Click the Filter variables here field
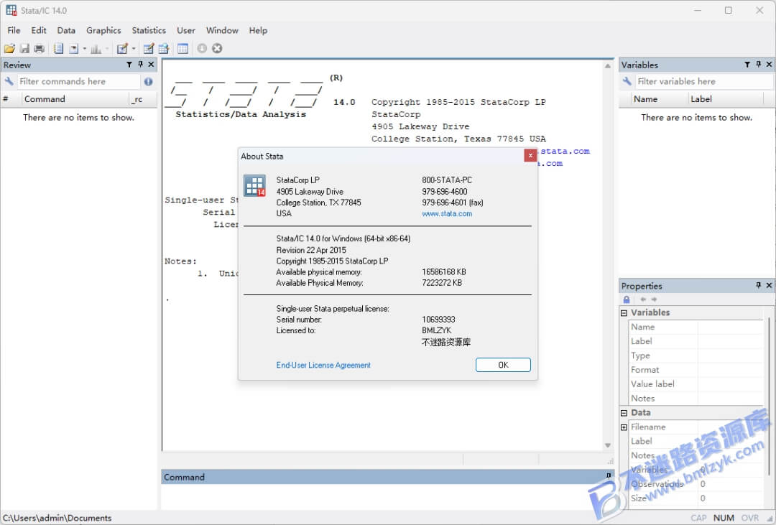 (x=703, y=81)
